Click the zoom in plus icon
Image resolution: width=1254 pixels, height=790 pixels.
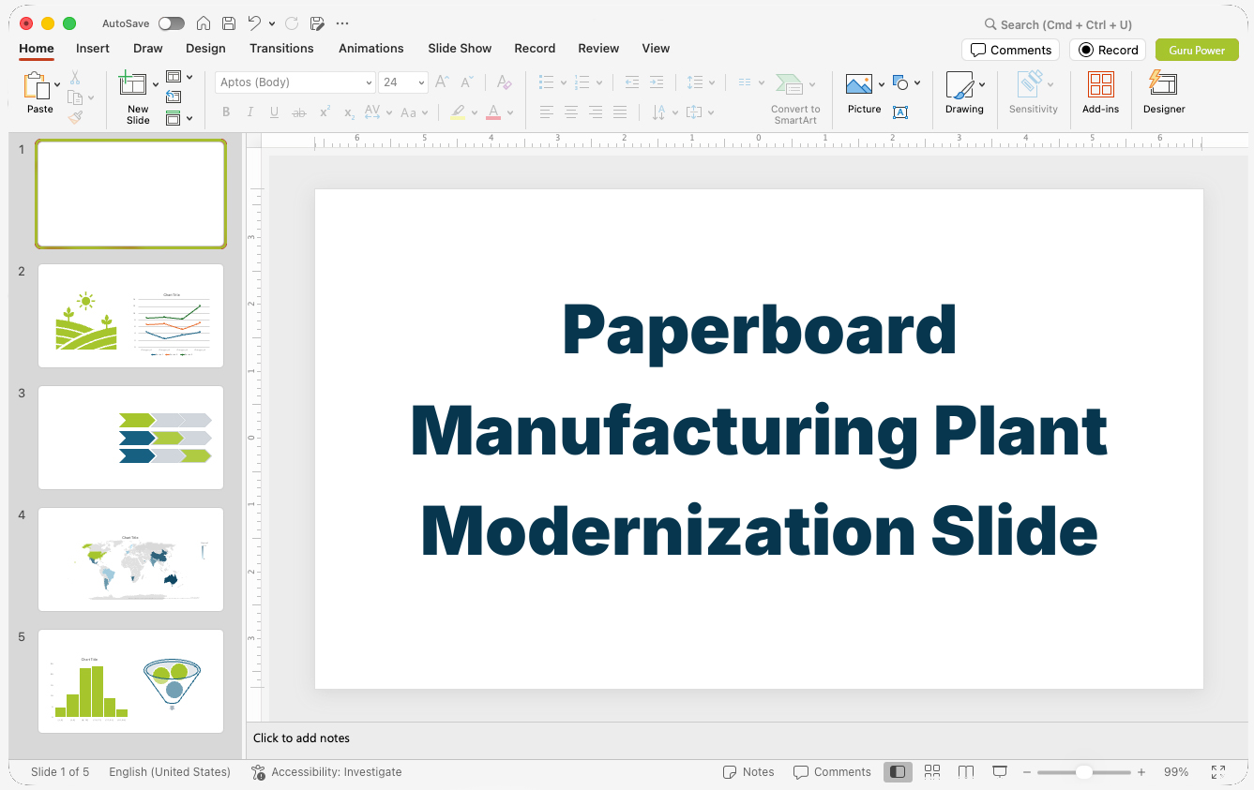tap(1141, 772)
